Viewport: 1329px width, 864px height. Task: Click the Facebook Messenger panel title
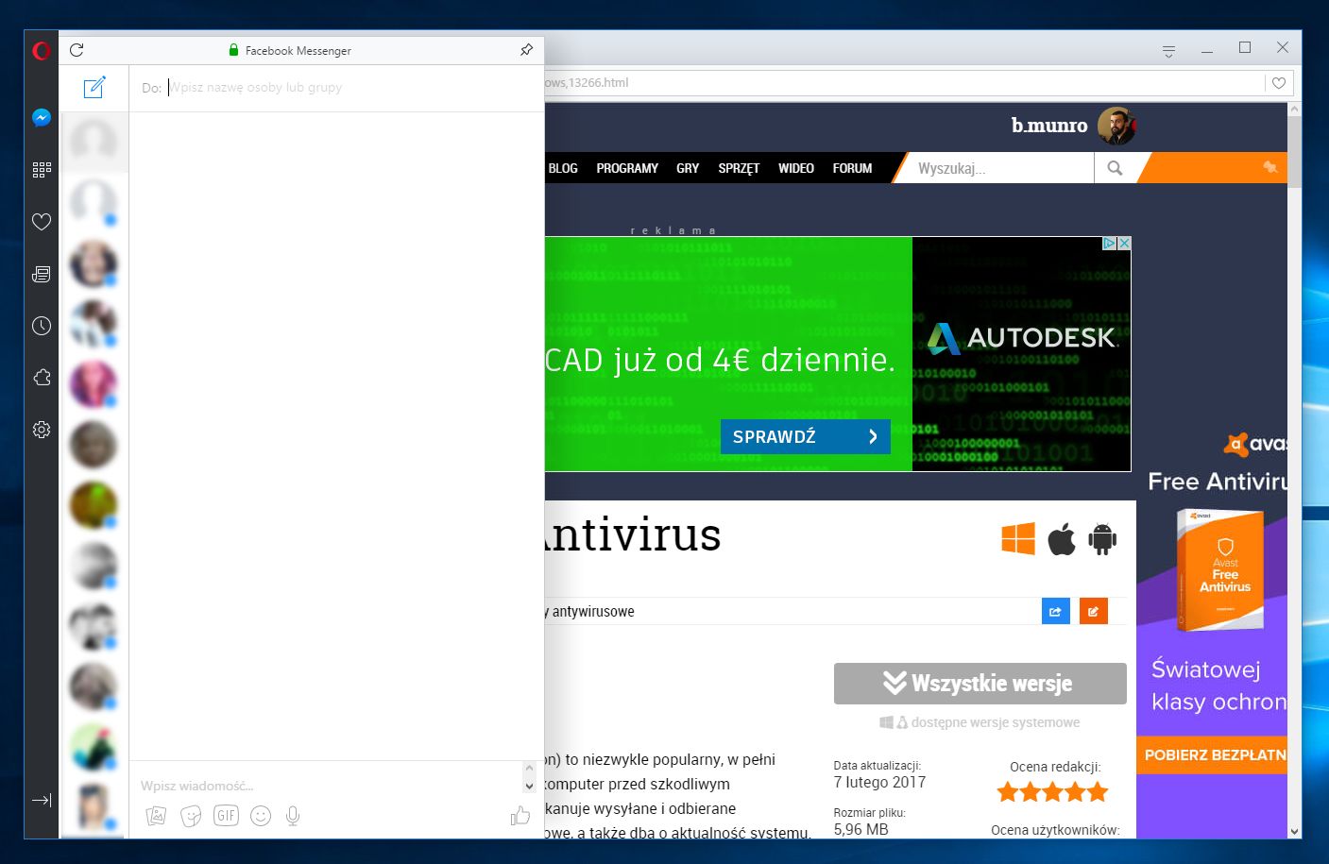point(298,51)
